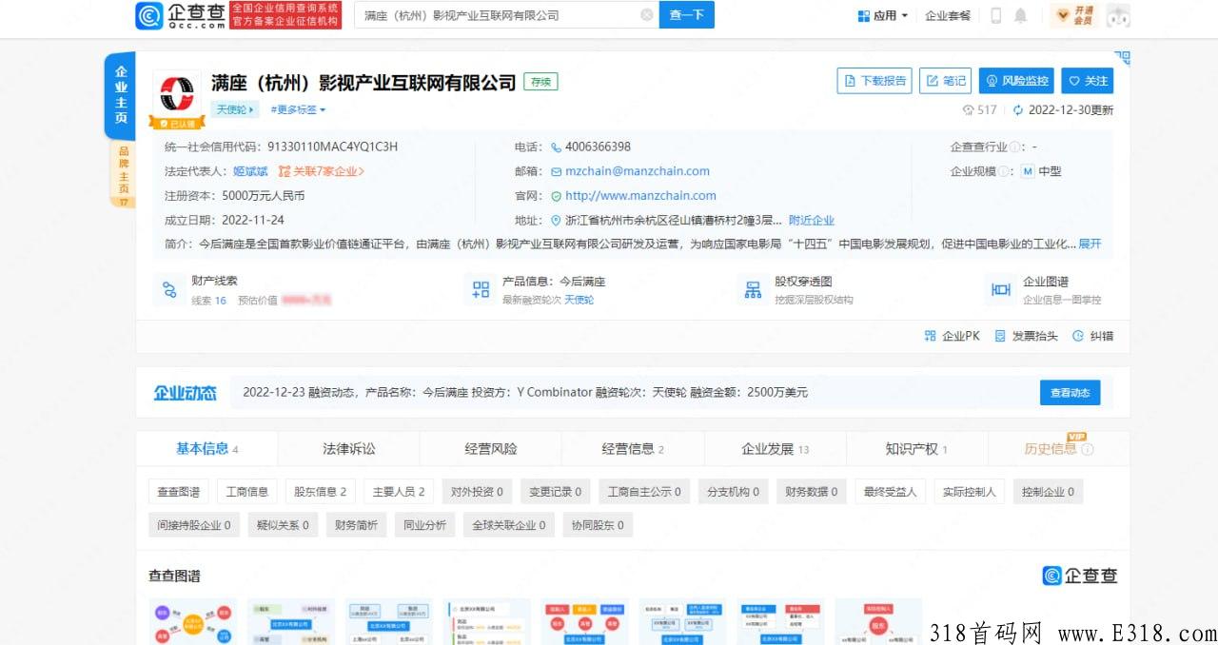Switch to the 企业发展 tab
The height and width of the screenshot is (645, 1218).
tap(775, 449)
